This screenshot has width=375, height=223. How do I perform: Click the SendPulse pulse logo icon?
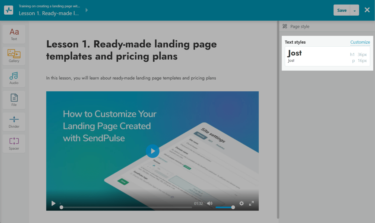[9, 10]
